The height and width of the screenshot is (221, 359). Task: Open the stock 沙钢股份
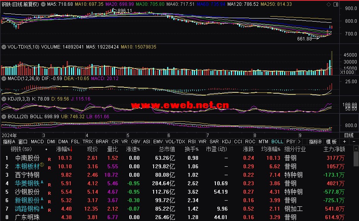(27, 192)
